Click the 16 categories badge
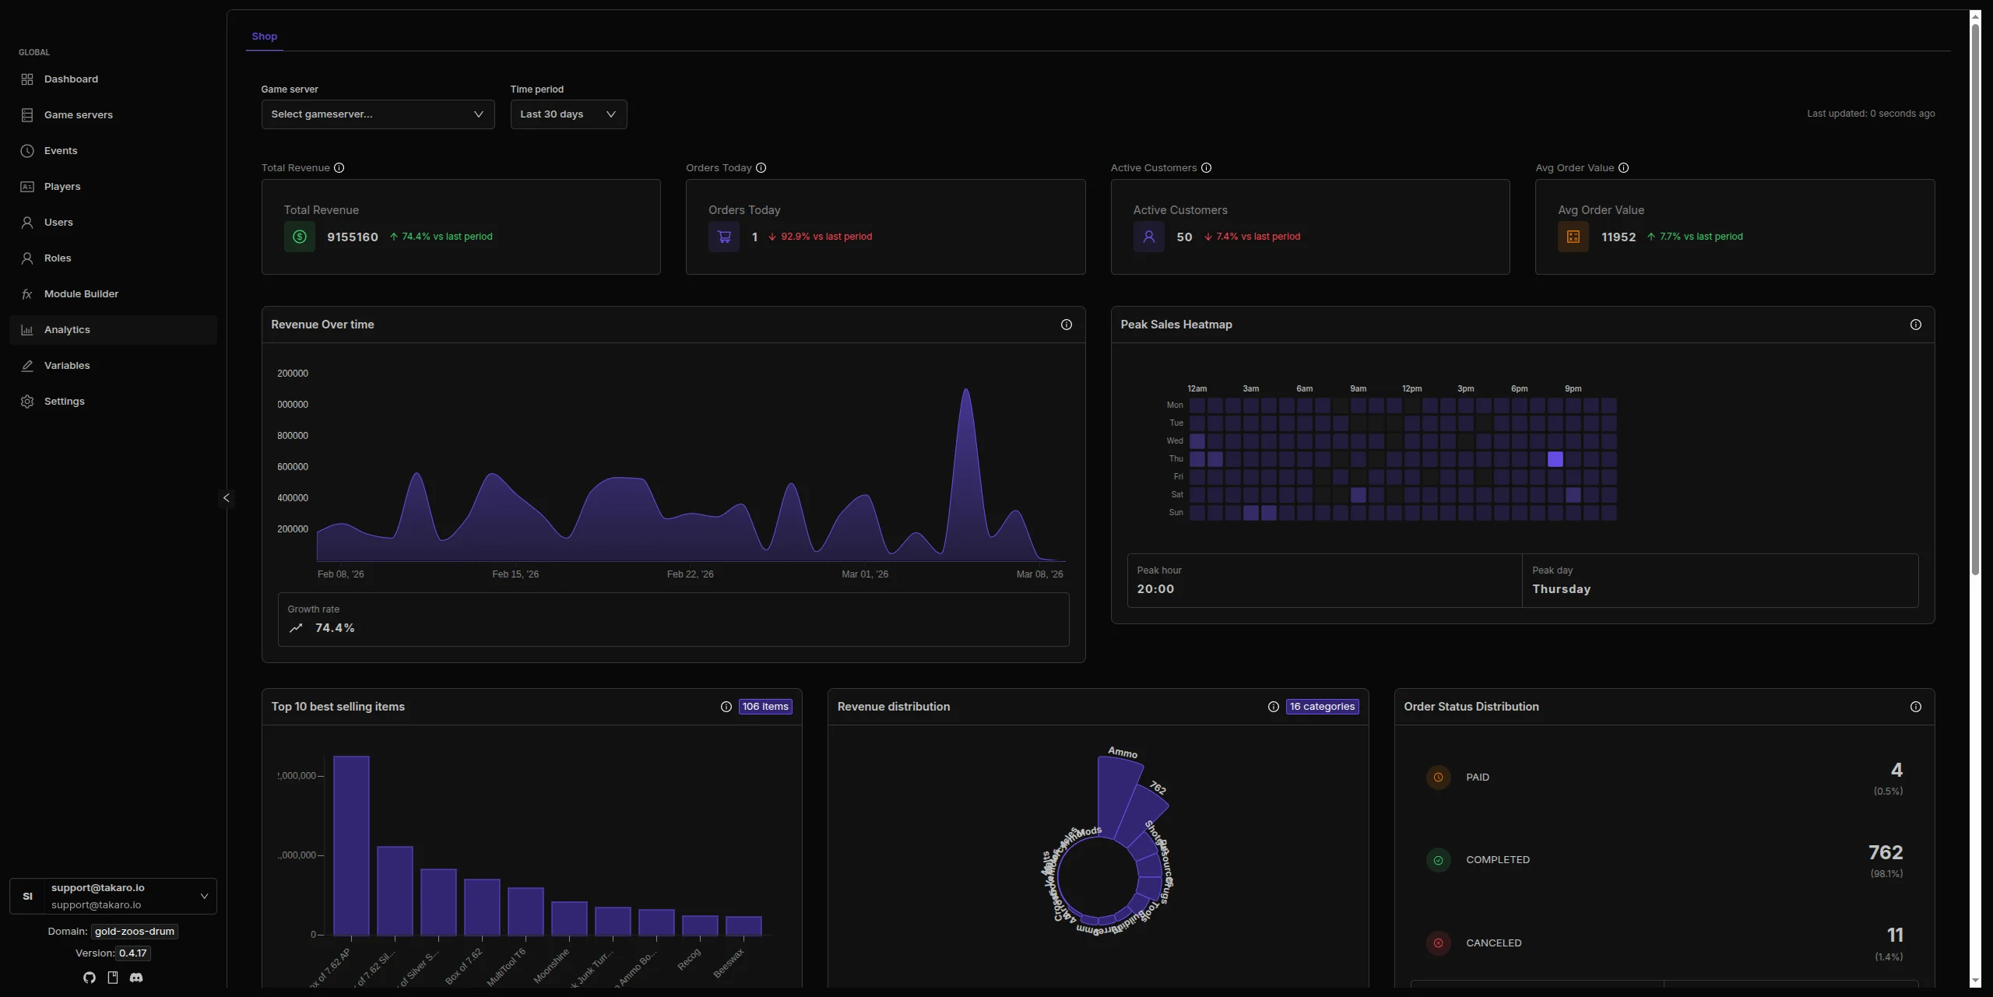1993x997 pixels. click(1323, 707)
